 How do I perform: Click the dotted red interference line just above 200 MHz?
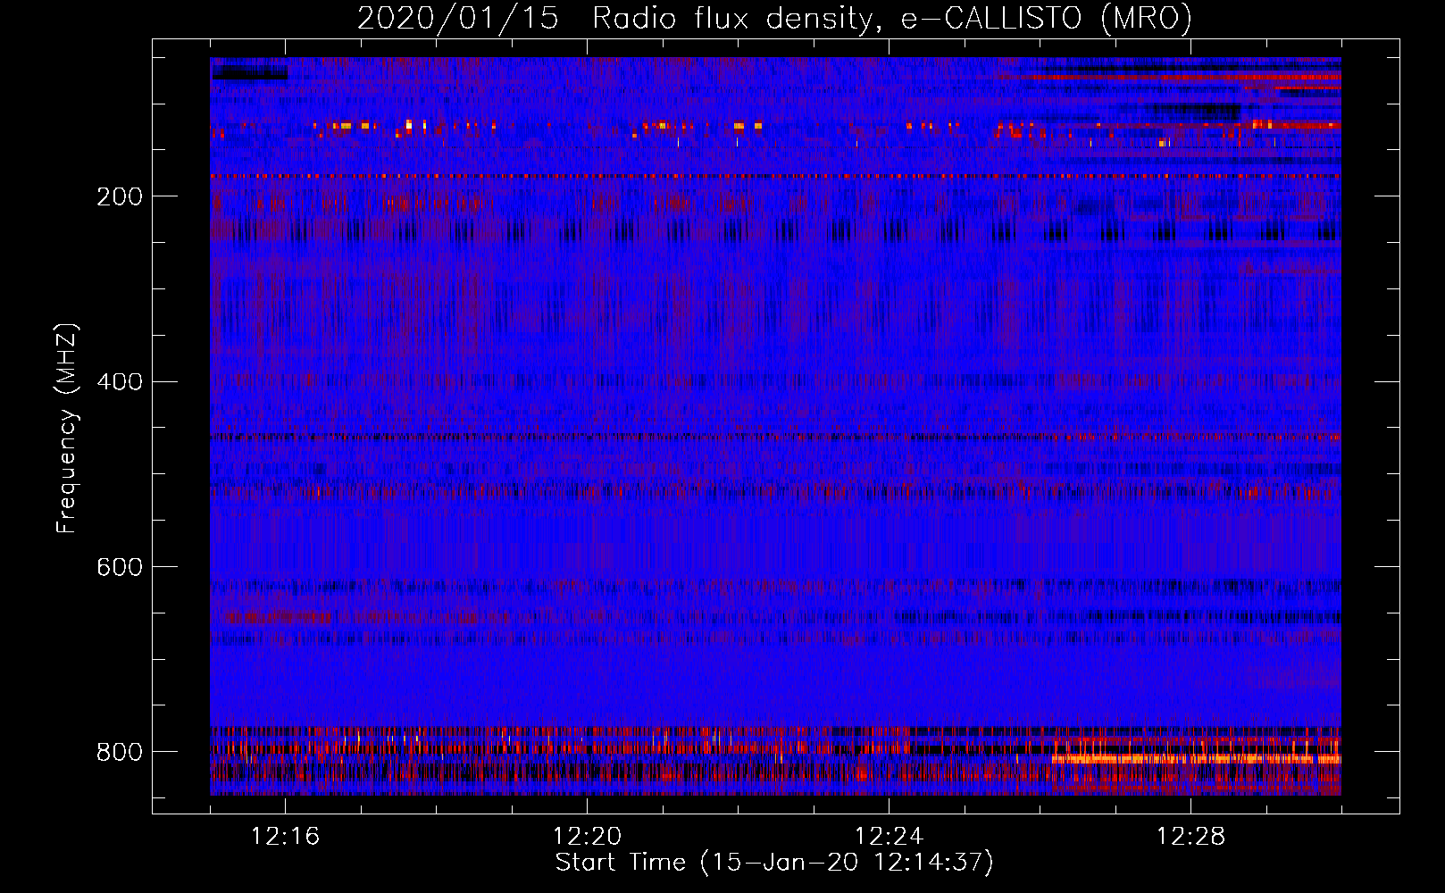pos(775,177)
